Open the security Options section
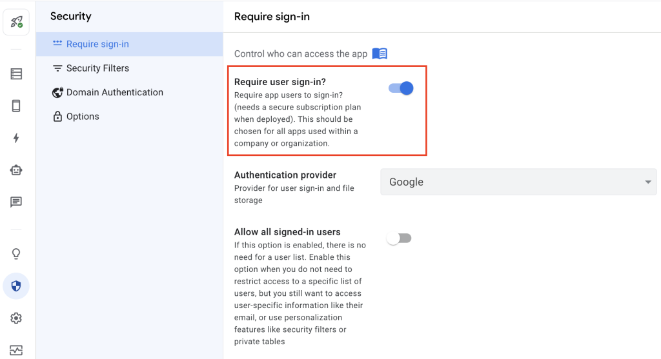661x359 pixels. click(x=83, y=117)
